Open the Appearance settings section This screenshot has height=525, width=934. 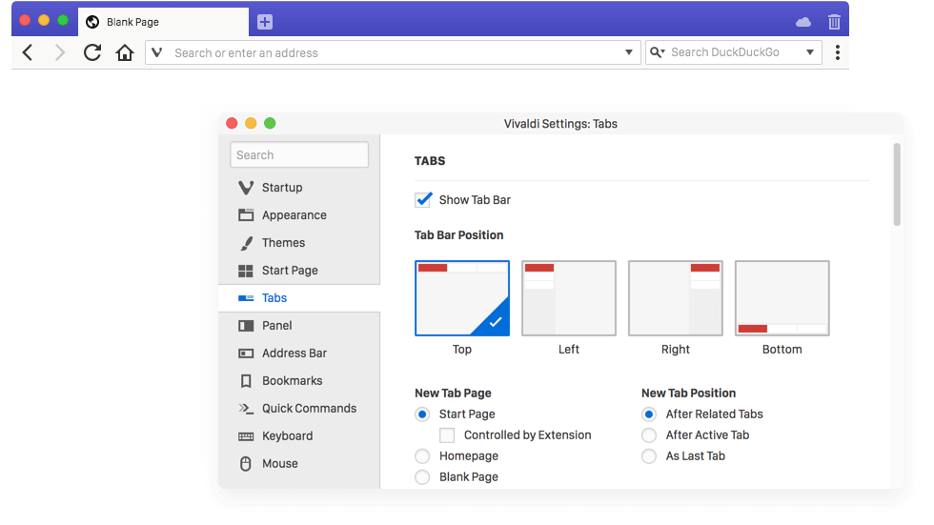pos(294,215)
